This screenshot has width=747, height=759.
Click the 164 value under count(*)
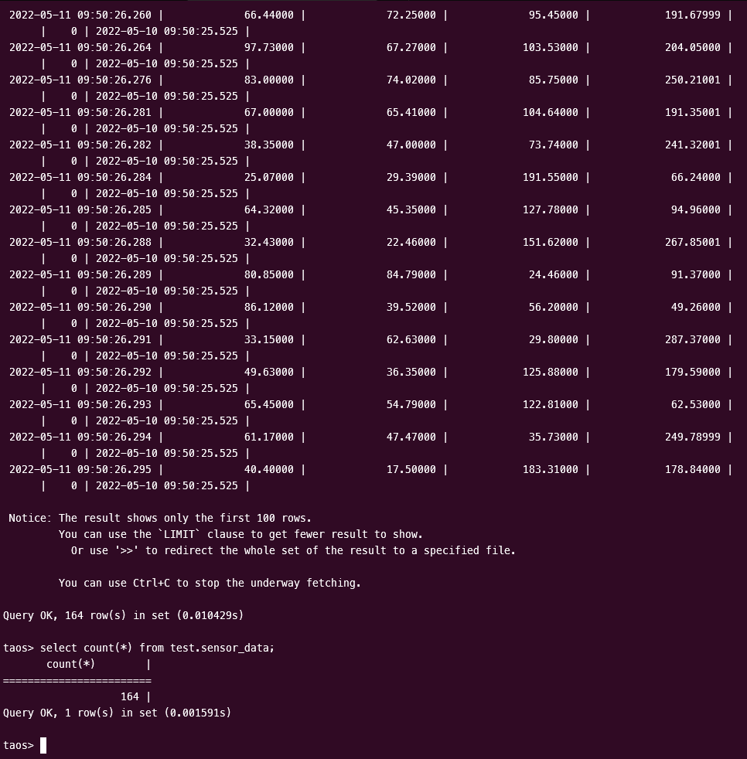tap(129, 696)
